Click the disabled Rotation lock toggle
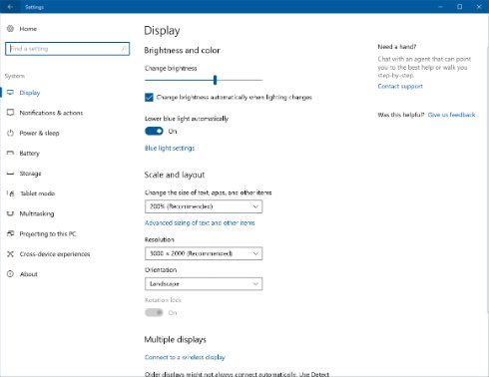489x377 pixels. pyautogui.click(x=154, y=312)
